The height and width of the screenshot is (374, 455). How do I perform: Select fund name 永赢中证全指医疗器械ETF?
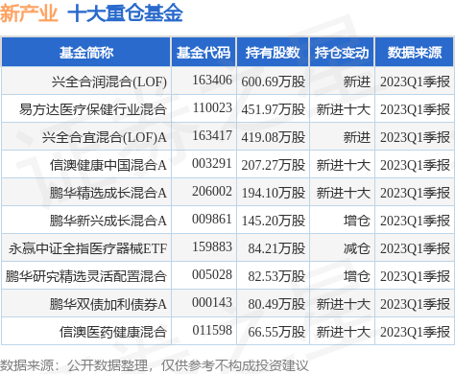[88, 248]
